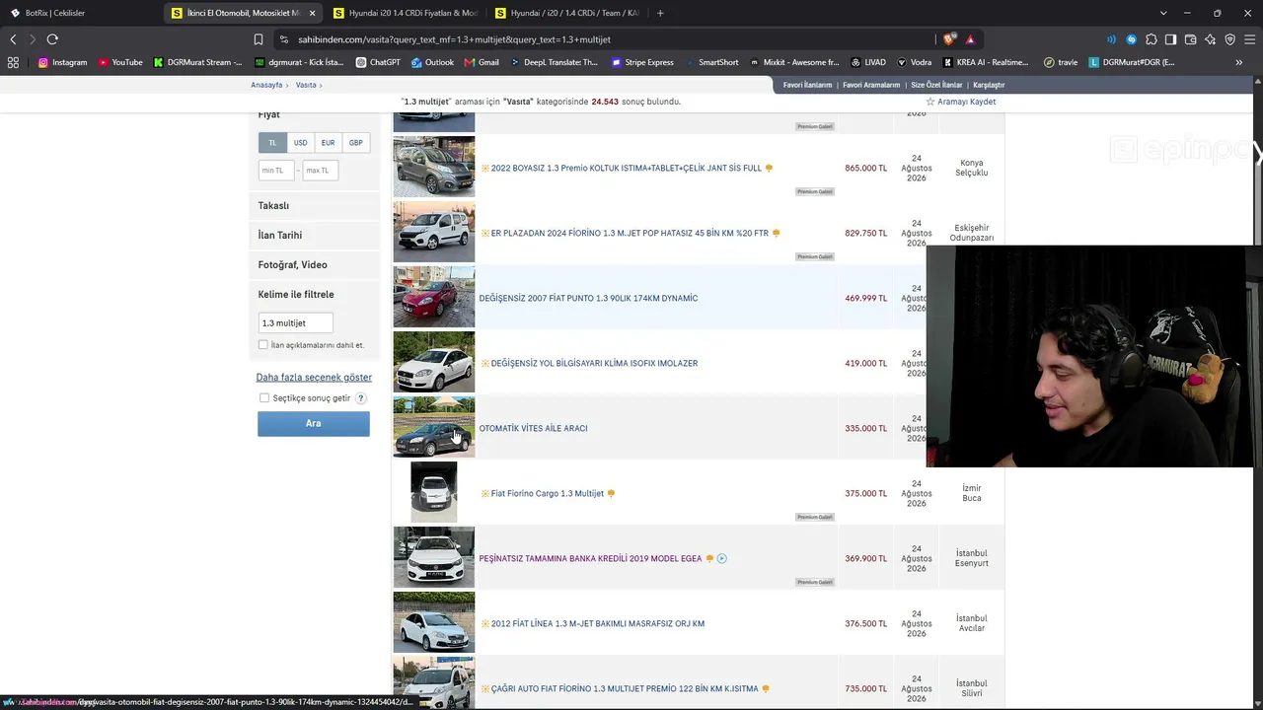Open the browser extensions puzzle icon
Screen dimensions: 1263x710
click(1152, 39)
